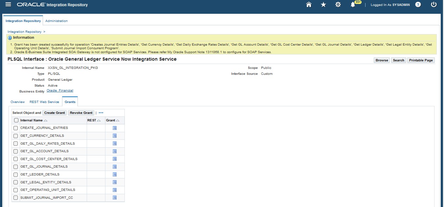Open the Overview sub-tab
Image resolution: width=444 pixels, height=207 pixels.
(x=18, y=102)
